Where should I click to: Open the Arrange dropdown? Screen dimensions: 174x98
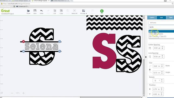[83, 12]
